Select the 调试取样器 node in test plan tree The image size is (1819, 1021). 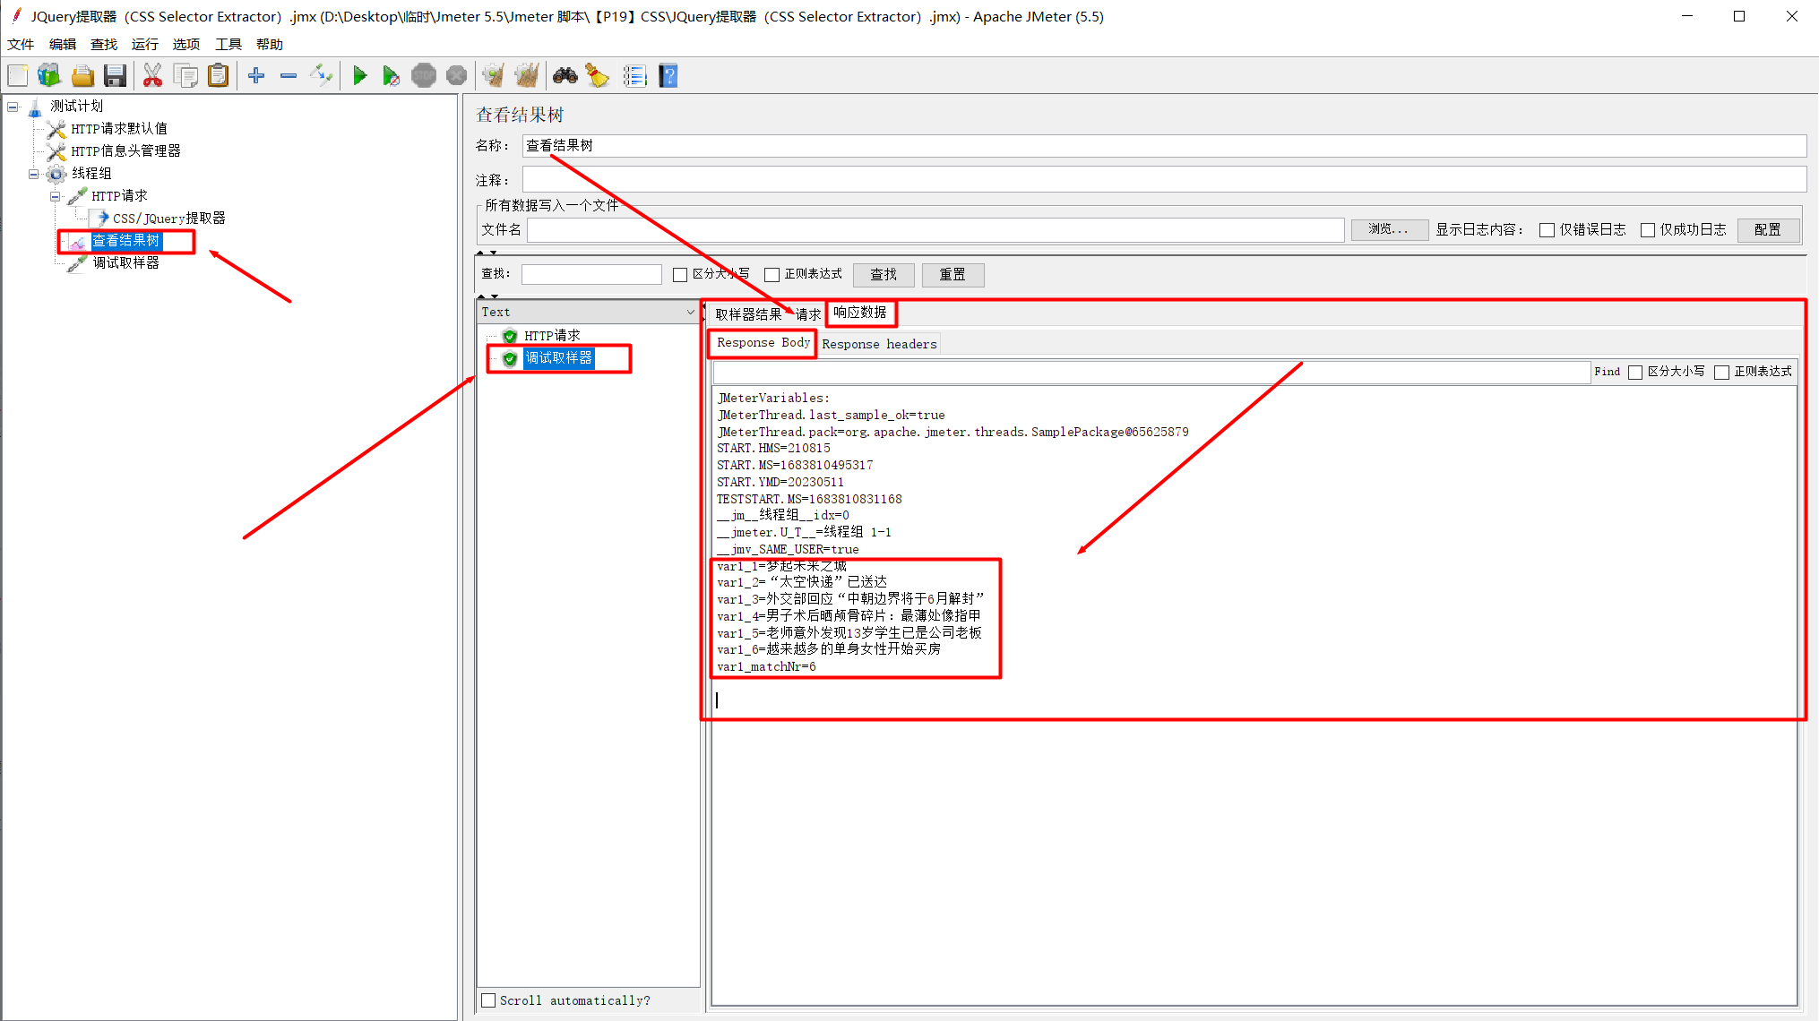125,263
